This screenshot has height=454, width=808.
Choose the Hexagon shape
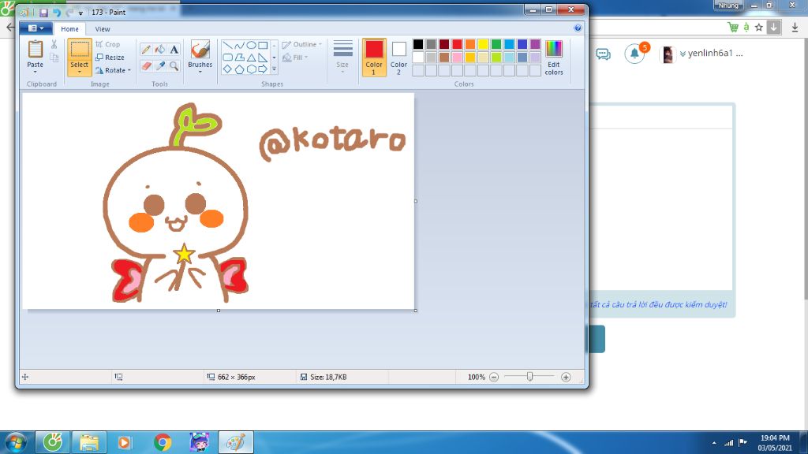coord(251,69)
